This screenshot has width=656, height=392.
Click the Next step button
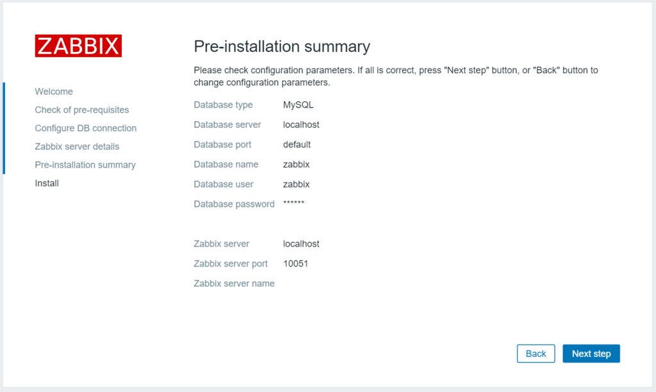(591, 354)
